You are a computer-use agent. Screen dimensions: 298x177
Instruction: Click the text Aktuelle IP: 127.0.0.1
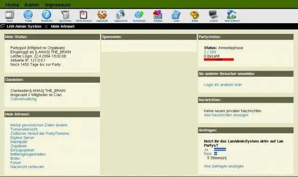[28, 60]
